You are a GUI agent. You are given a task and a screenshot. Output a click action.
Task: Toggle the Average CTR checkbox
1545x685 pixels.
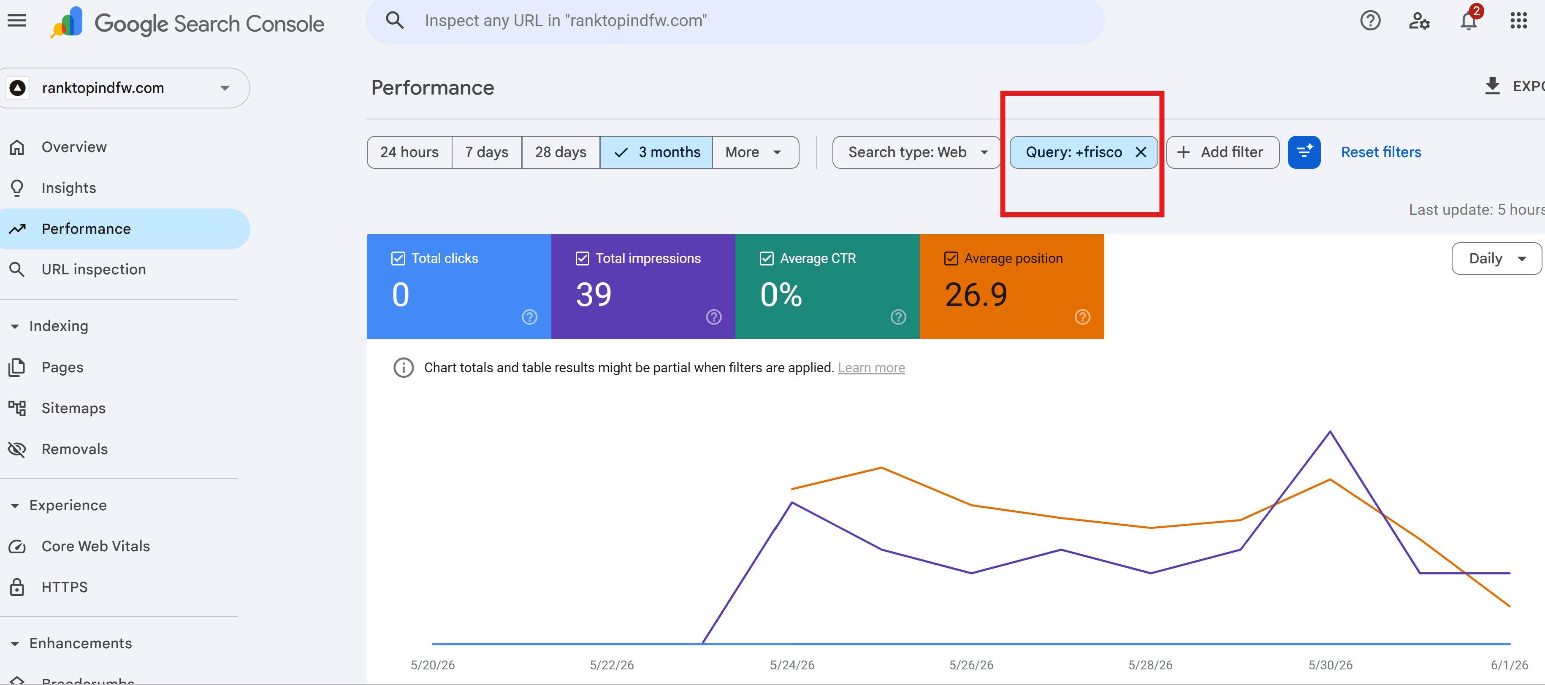(767, 259)
